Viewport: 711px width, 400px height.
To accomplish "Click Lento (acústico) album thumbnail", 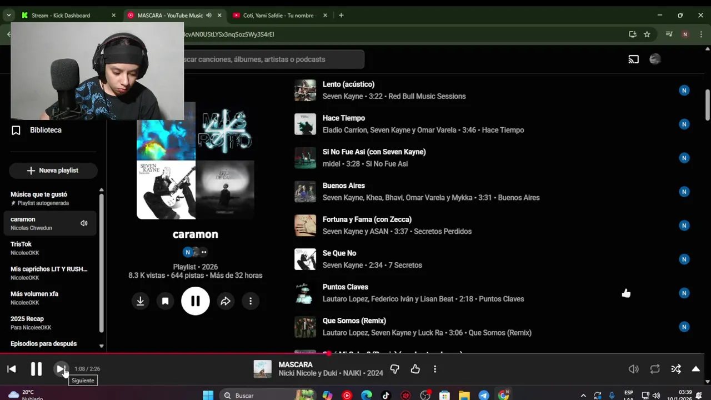I will coord(305,90).
